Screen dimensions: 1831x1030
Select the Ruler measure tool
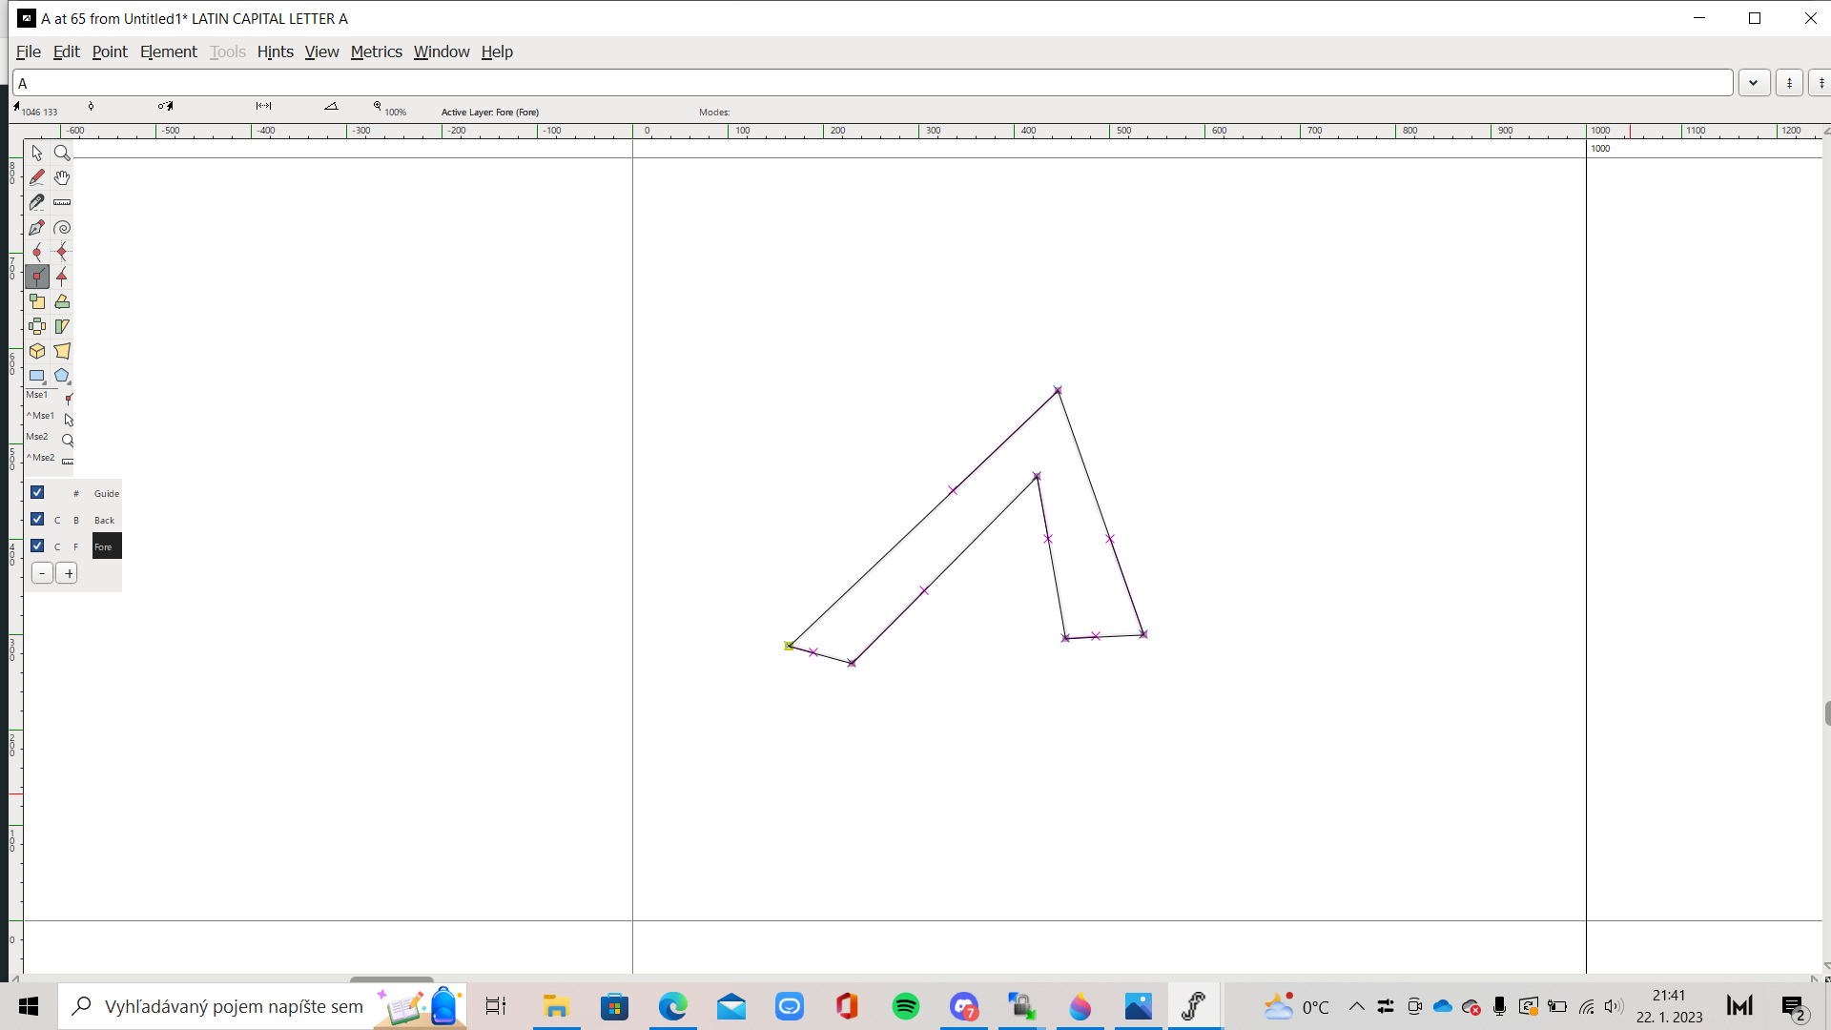coord(62,202)
